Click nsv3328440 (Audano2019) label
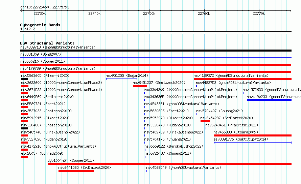 click(x=167, y=125)
